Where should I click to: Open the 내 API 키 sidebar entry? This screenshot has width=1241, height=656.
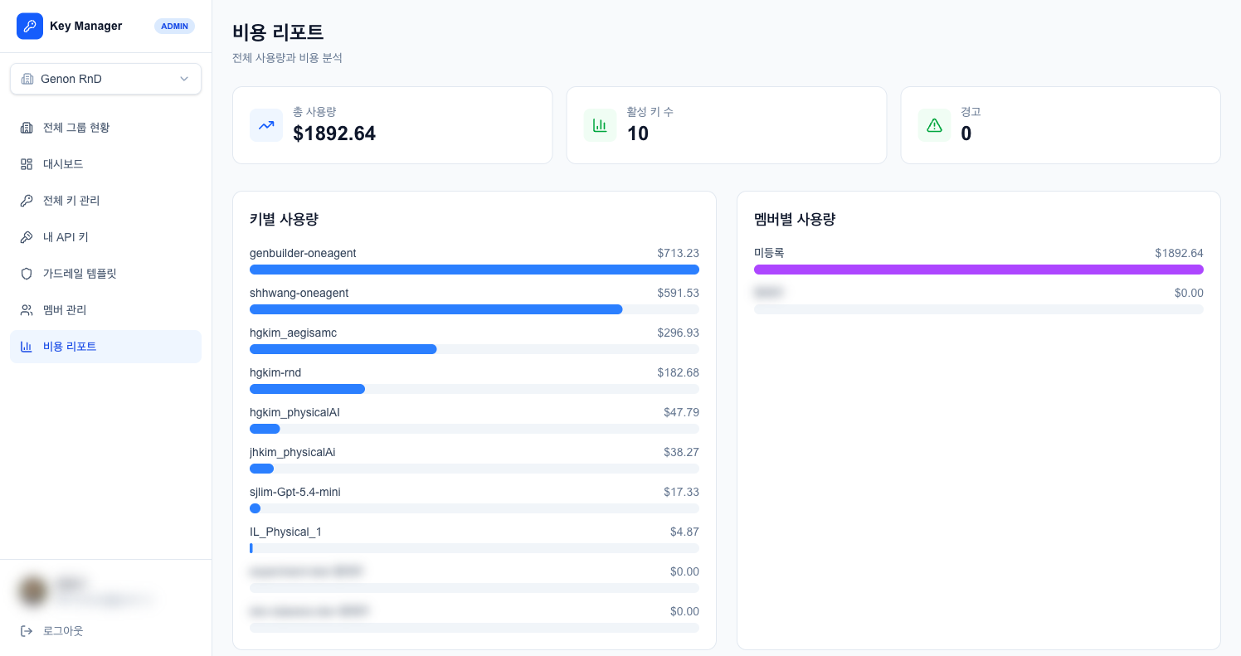tap(64, 236)
